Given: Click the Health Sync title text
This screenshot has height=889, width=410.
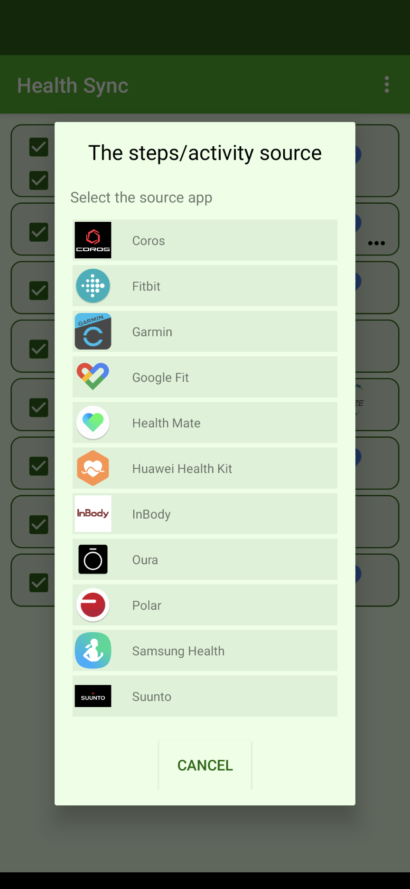Looking at the screenshot, I should pos(72,85).
